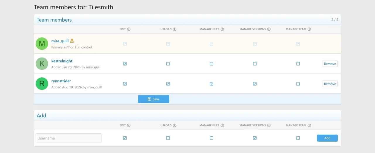375x153 pixels.
Task: Click 'Added Aug 18, 2026 by mira_quill' text
Action: pyautogui.click(x=76, y=87)
